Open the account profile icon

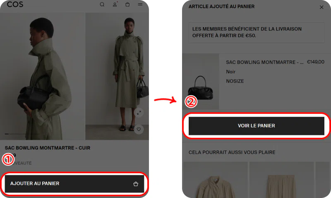click(115, 5)
